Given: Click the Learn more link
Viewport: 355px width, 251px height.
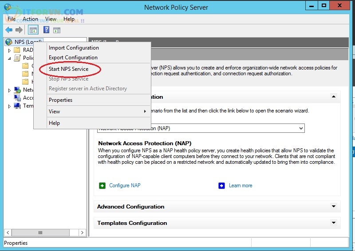Looking at the screenshot, I should click(241, 185).
